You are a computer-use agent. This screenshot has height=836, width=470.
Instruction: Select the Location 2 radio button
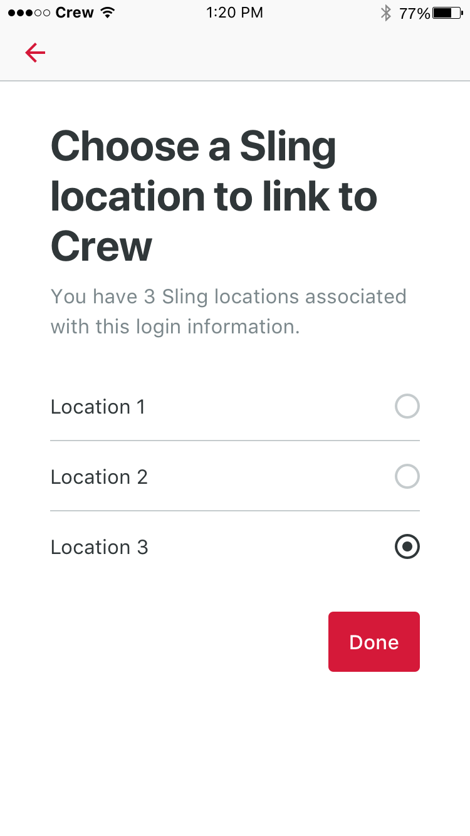(407, 476)
